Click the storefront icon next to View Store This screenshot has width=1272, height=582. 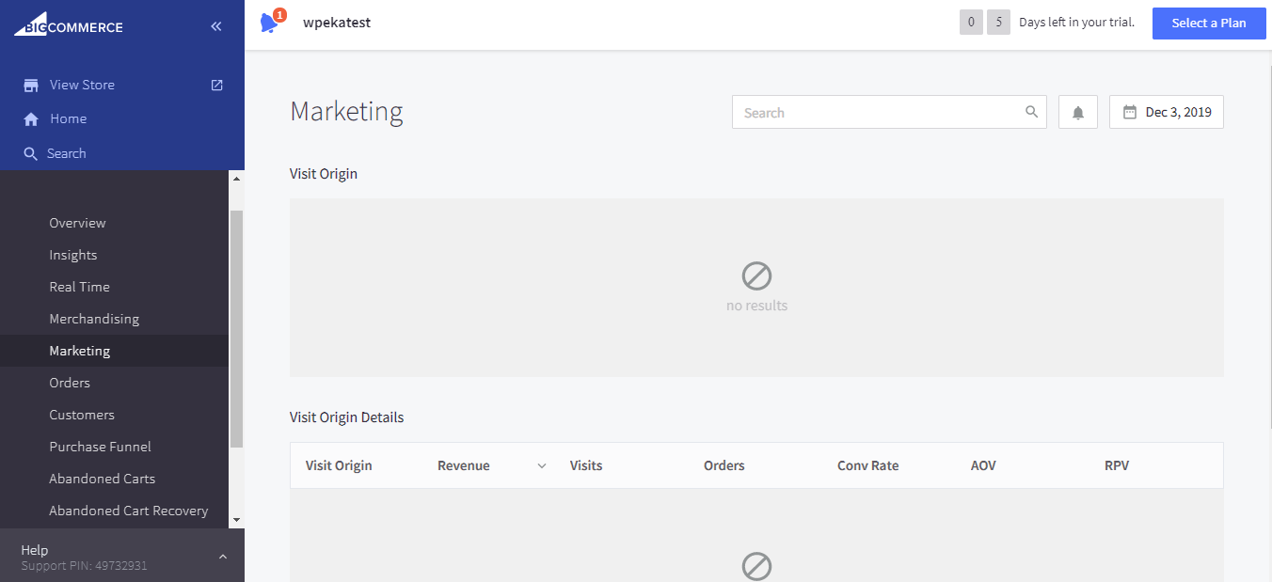(x=31, y=85)
